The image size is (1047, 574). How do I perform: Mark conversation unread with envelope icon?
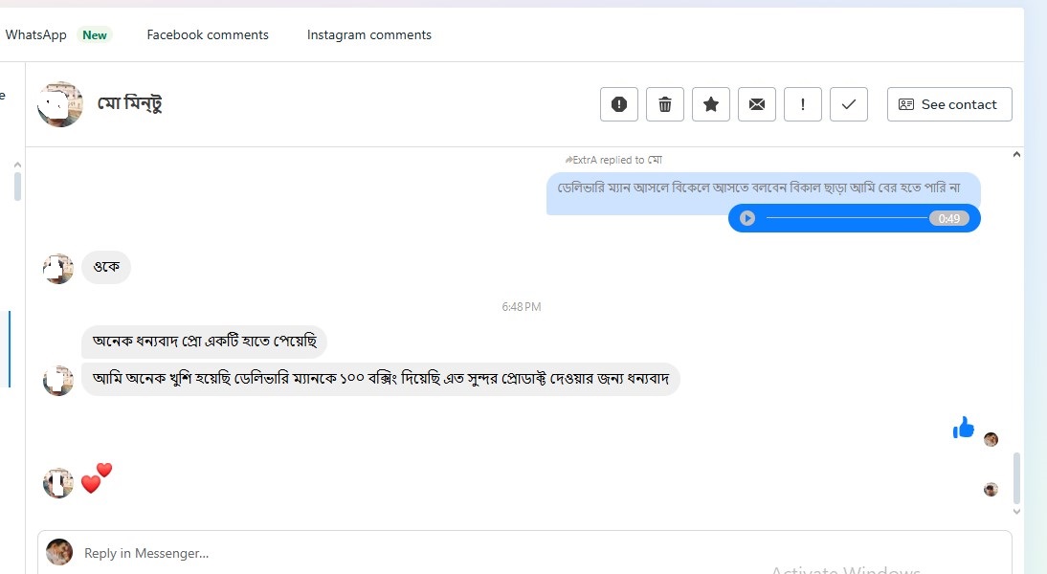[757, 104]
